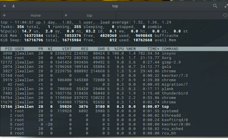Close the top tab with its X

click(x=66, y=15)
